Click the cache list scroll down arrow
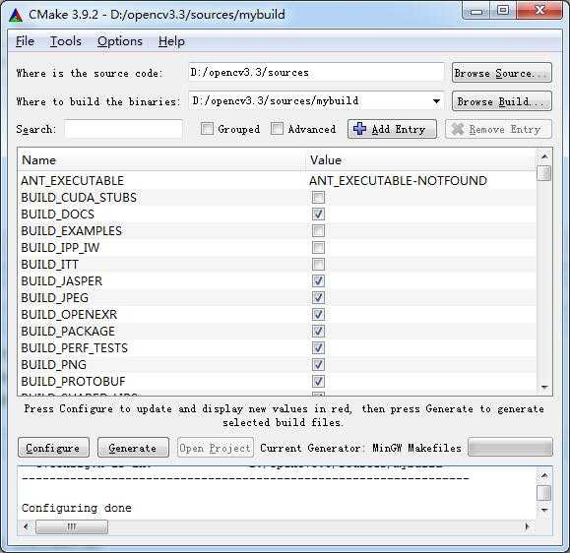Image resolution: width=570 pixels, height=553 pixels. pyautogui.click(x=544, y=387)
